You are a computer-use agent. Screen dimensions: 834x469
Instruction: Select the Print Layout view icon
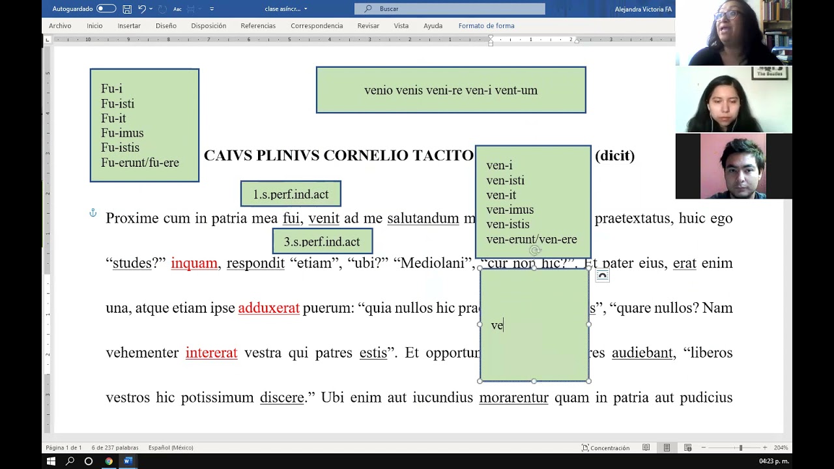[x=667, y=448]
